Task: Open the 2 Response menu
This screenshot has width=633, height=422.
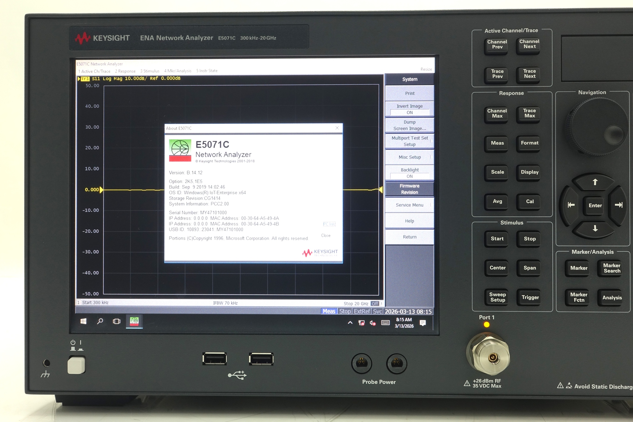Action: pos(125,71)
